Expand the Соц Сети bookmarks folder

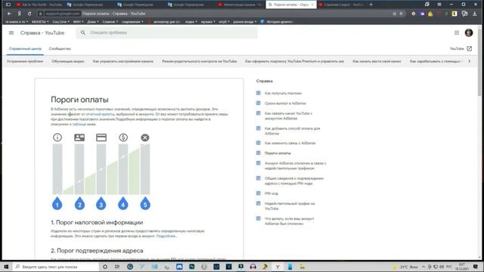60,22
